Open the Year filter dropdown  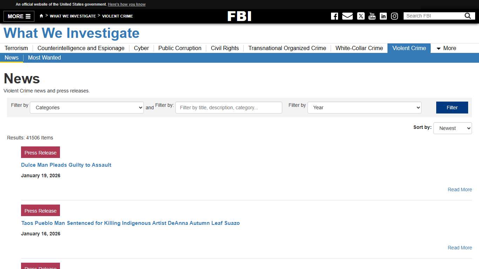pyautogui.click(x=364, y=108)
